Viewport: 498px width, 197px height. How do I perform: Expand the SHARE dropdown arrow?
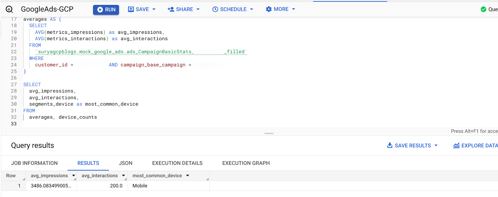(x=198, y=9)
